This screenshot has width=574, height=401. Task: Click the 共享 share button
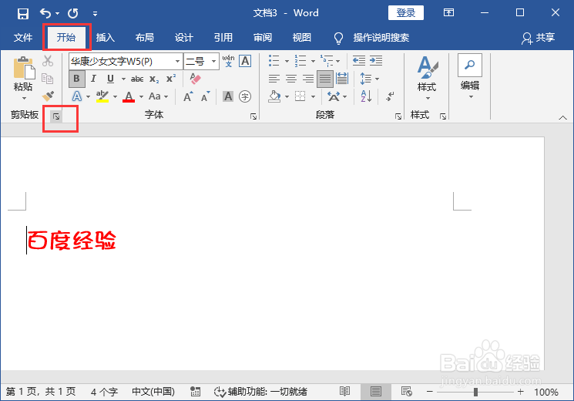click(x=538, y=38)
